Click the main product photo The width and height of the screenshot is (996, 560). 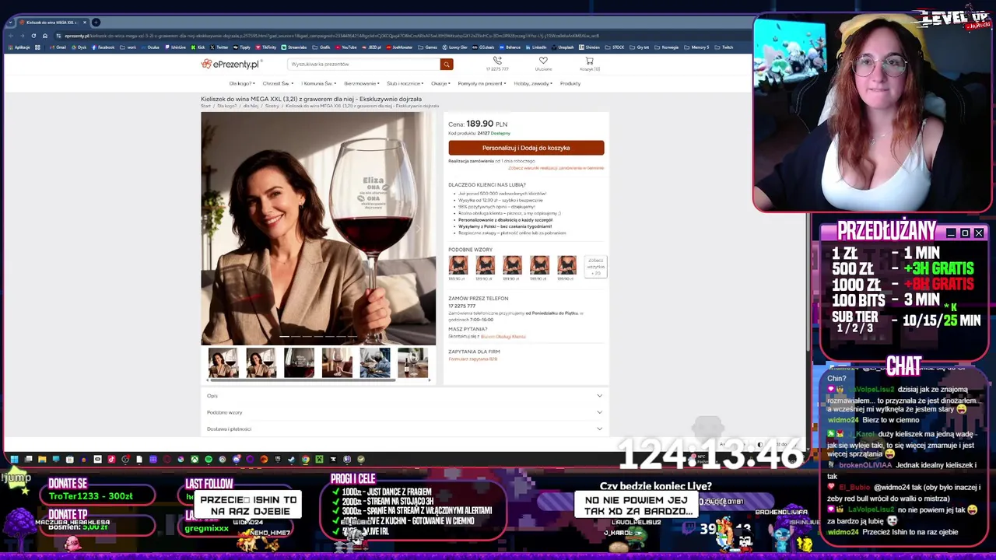point(318,229)
